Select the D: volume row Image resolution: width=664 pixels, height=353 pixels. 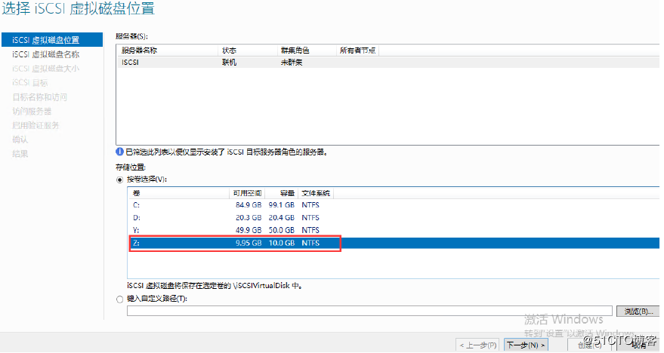(x=394, y=218)
